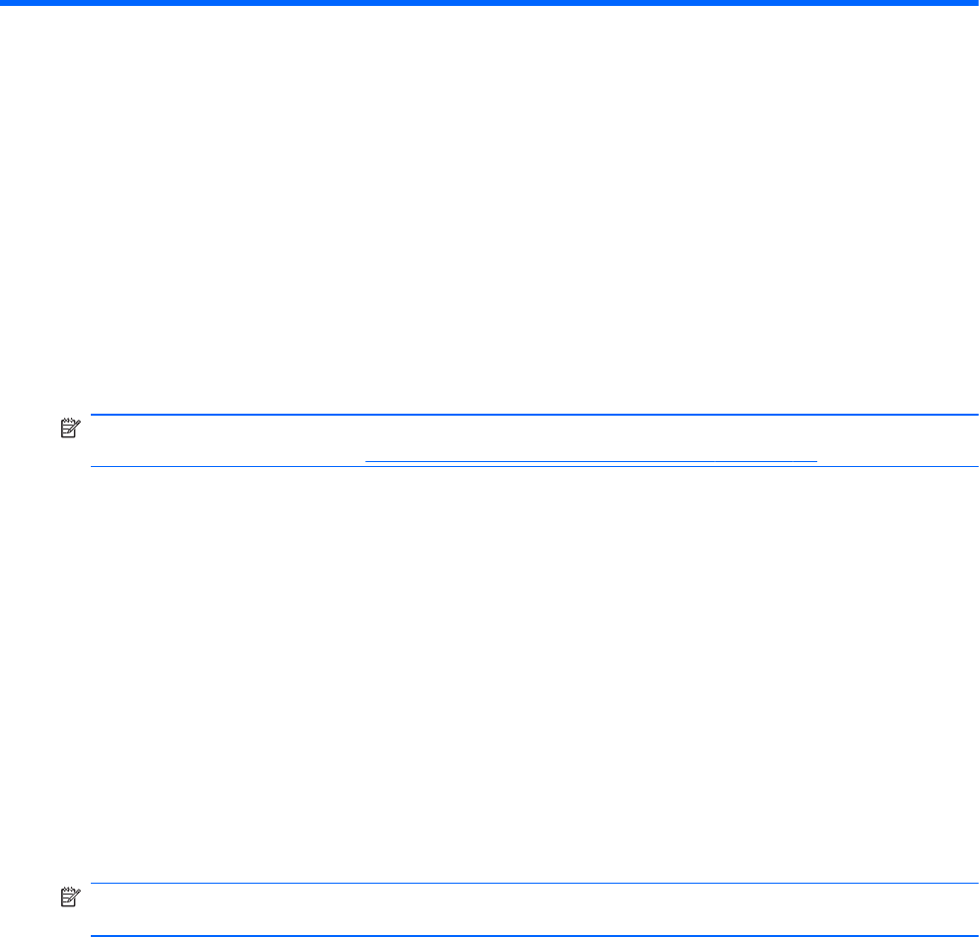Image resolution: width=979 pixels, height=937 pixels.
Task: Click the right end of the second note's top line
Action: pyautogui.click(x=973, y=884)
